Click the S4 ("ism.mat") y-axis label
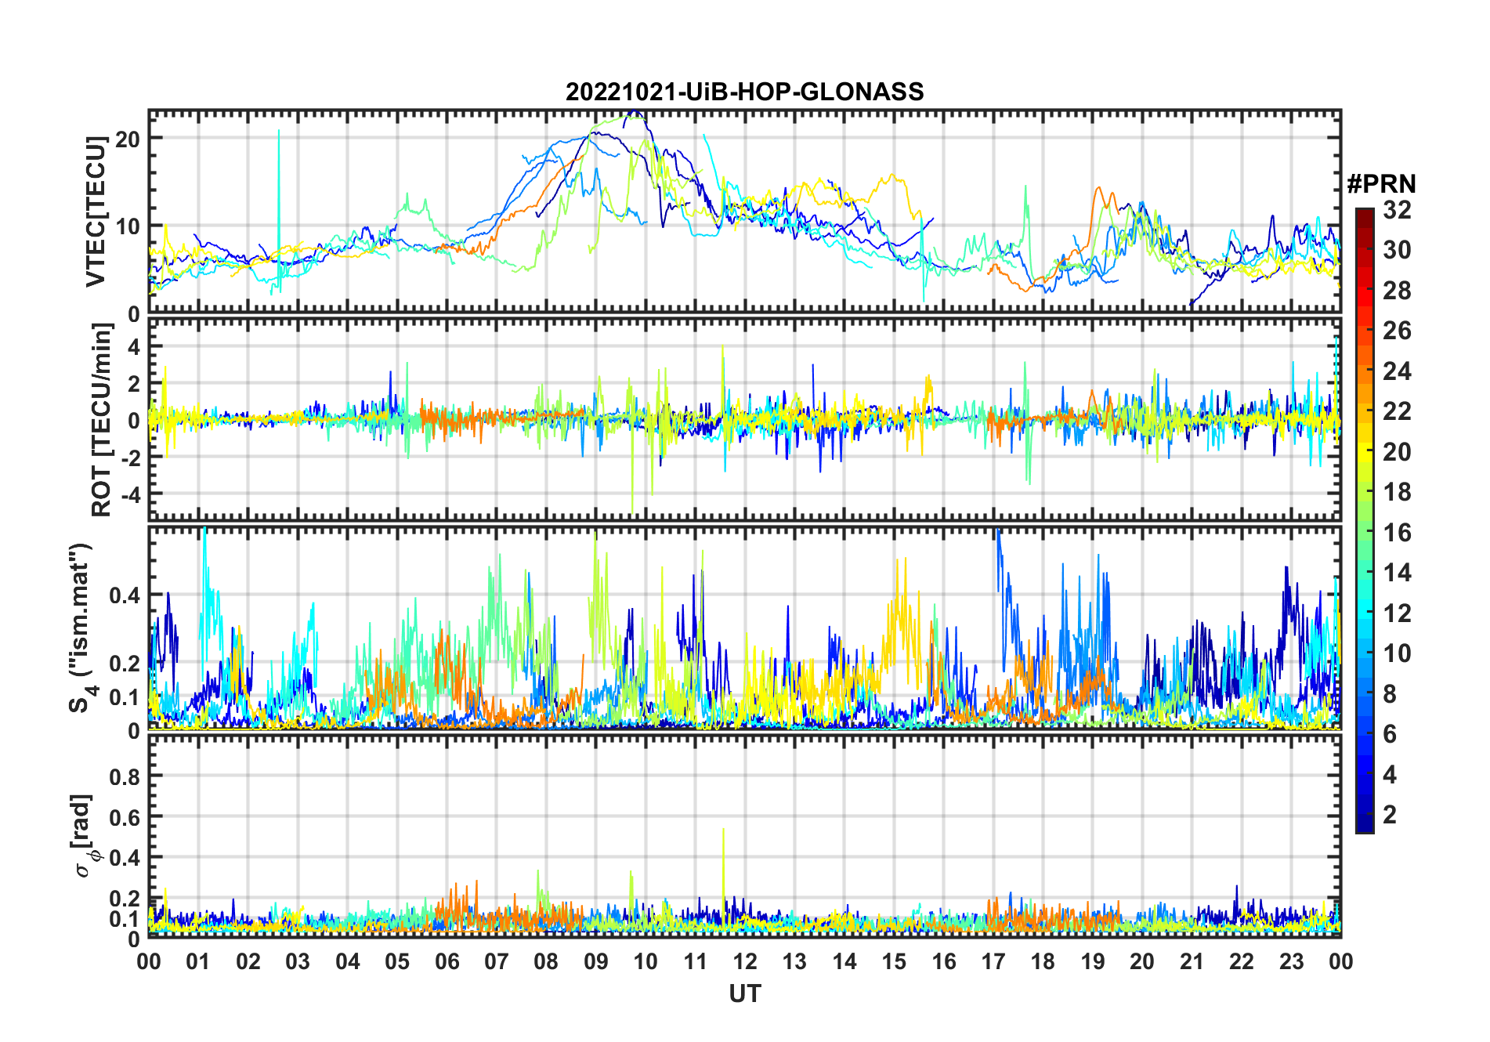 click(81, 628)
